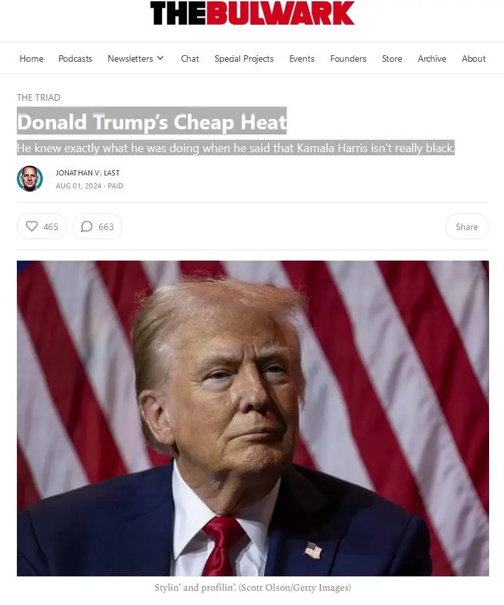Click the Donald Trump's Cheap Heat headline
The image size is (504, 605).
tap(152, 122)
